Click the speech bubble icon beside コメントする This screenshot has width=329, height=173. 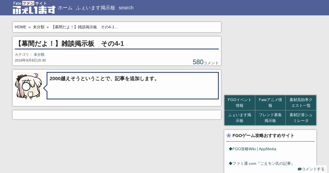coord(300,169)
